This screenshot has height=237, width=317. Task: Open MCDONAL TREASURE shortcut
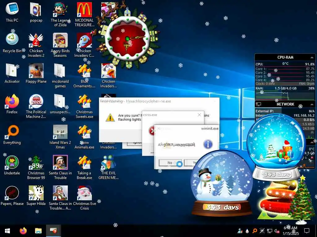[x=85, y=15]
